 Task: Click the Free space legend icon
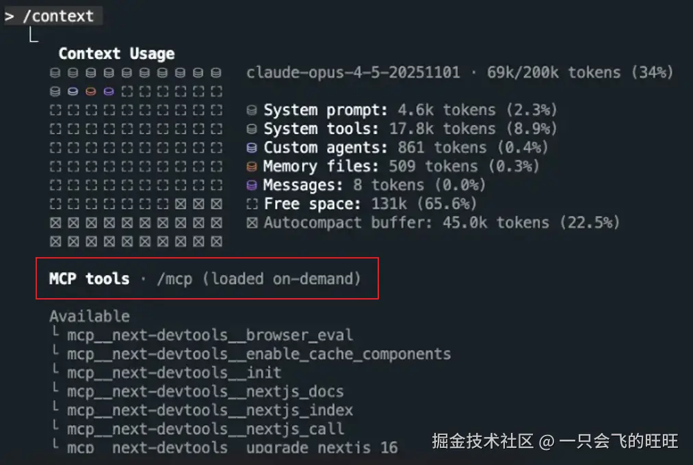[x=252, y=204]
